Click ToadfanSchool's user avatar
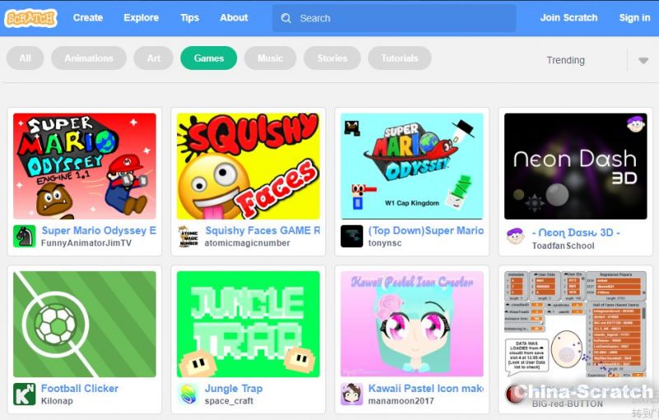 click(x=516, y=236)
